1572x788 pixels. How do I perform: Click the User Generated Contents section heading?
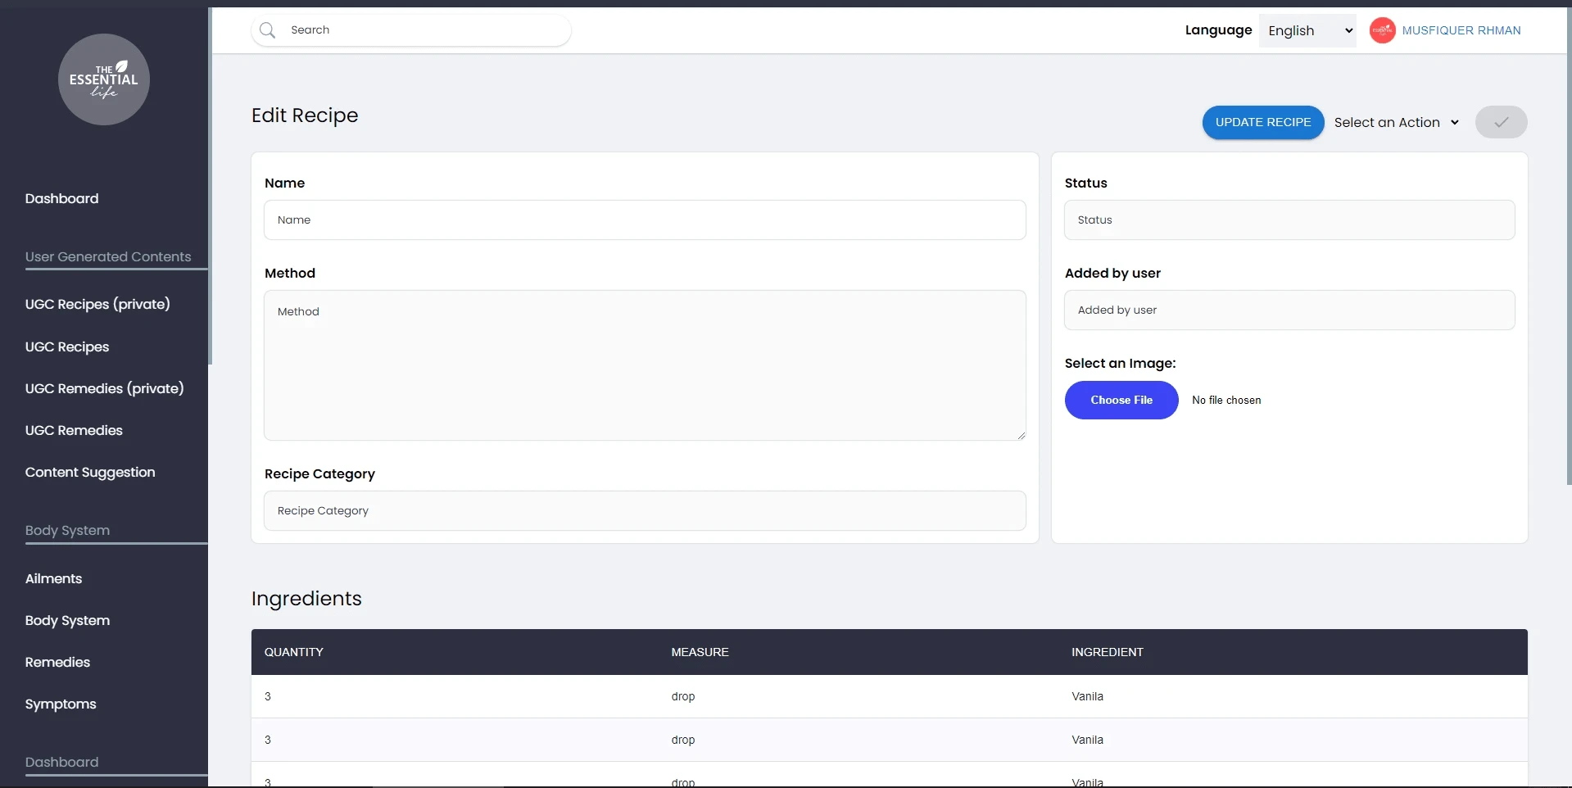pos(108,256)
